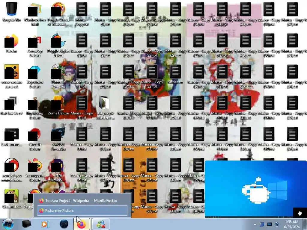The height and width of the screenshot is (230, 307).
Task: Click the network monitor tray icon
Action: [x=270, y=224]
